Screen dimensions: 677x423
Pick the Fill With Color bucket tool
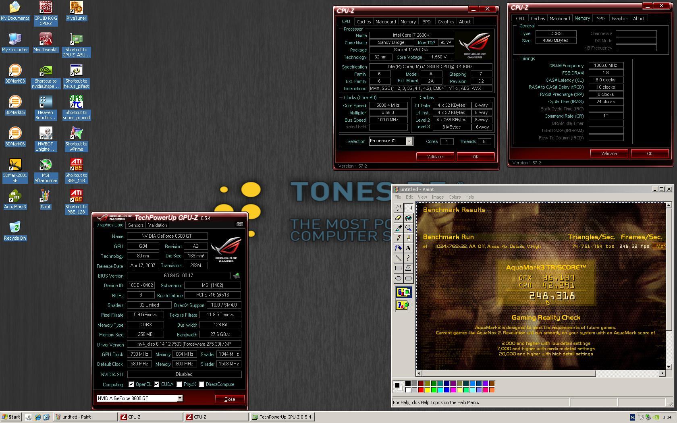[x=408, y=218]
